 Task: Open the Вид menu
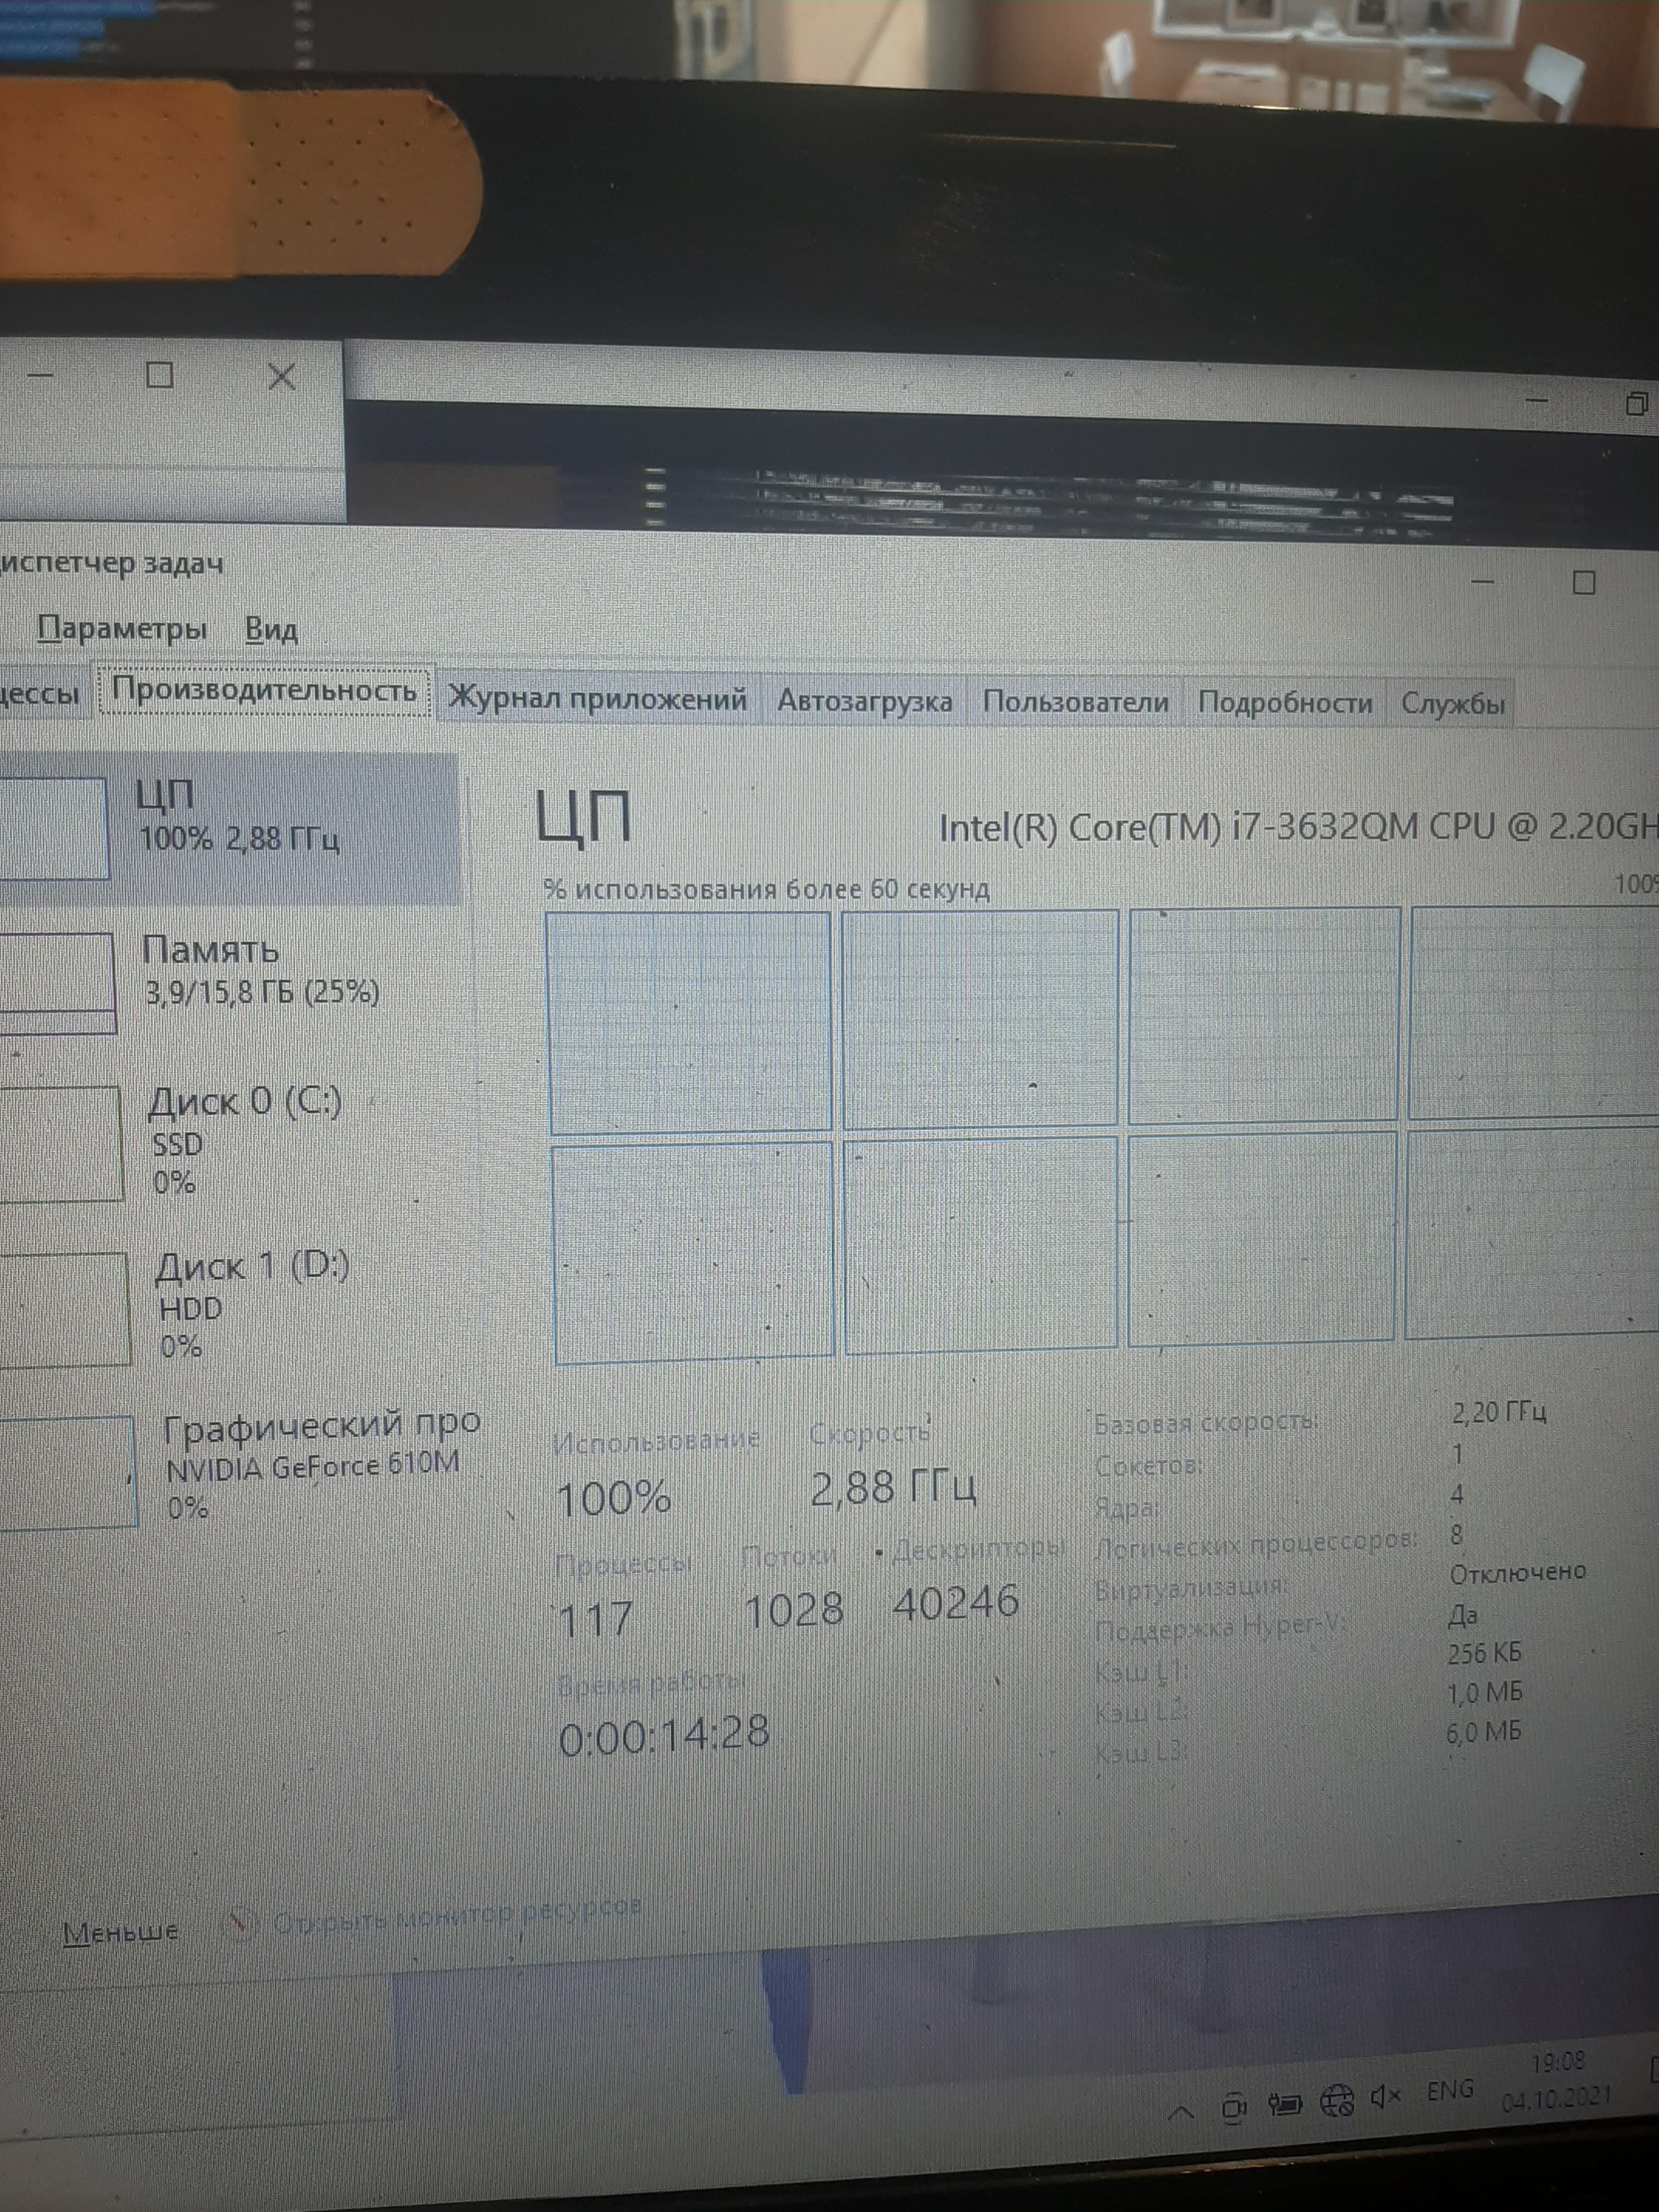[x=271, y=630]
